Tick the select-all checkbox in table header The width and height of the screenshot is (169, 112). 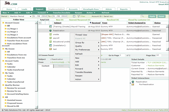[40, 23]
